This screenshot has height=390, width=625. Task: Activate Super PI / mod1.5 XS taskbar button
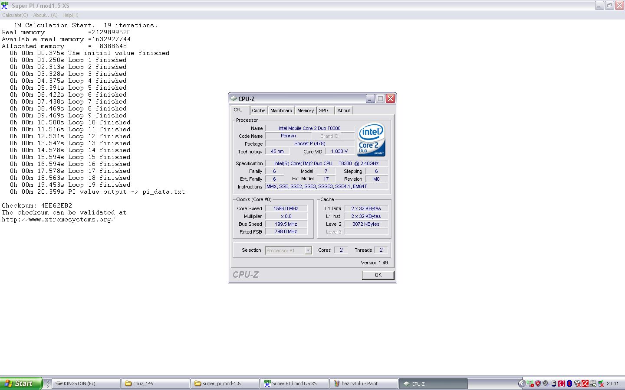tap(295, 383)
